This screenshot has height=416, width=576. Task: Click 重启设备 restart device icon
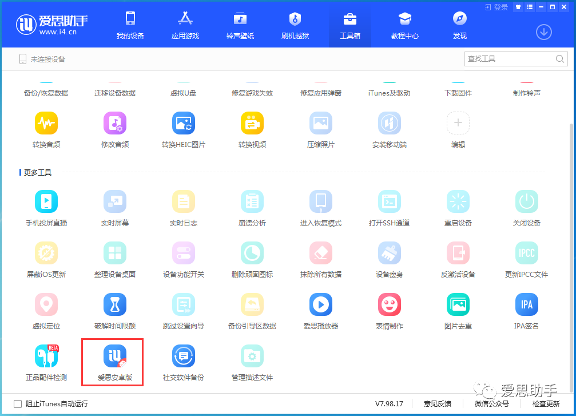tap(458, 201)
